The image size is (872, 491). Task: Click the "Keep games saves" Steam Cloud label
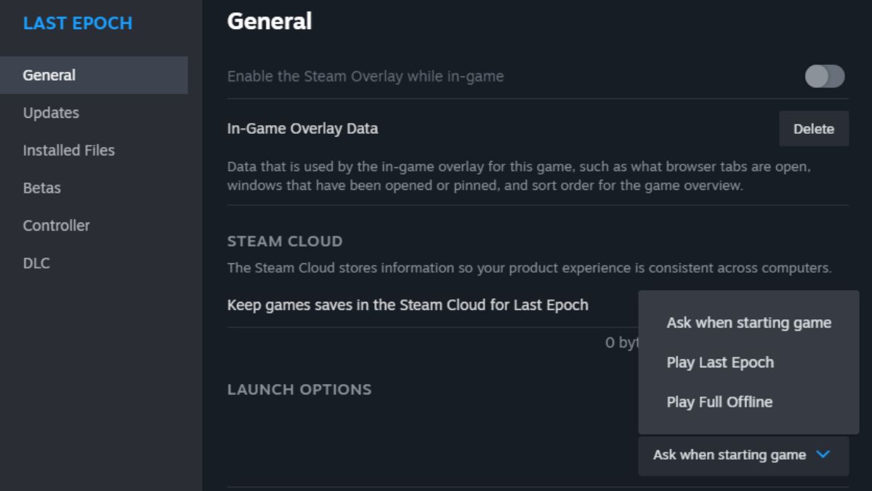click(x=408, y=305)
